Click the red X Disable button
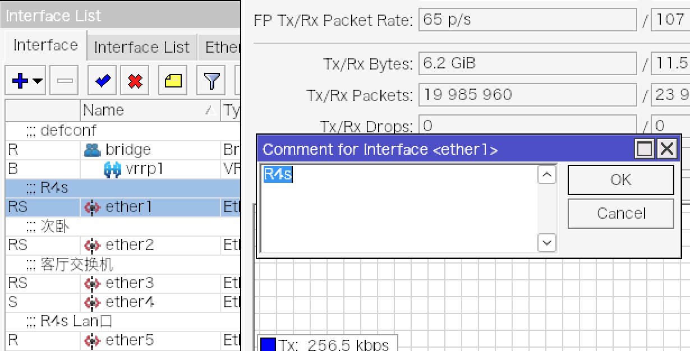 [135, 81]
